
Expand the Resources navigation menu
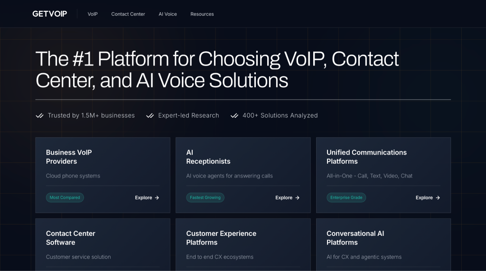(202, 14)
